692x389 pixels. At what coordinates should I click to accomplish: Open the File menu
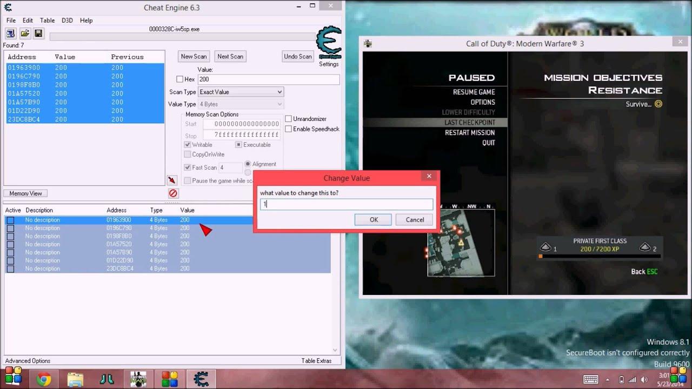click(x=11, y=21)
